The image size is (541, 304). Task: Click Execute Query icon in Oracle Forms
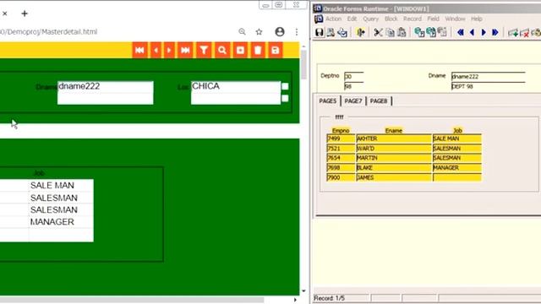coord(431,32)
